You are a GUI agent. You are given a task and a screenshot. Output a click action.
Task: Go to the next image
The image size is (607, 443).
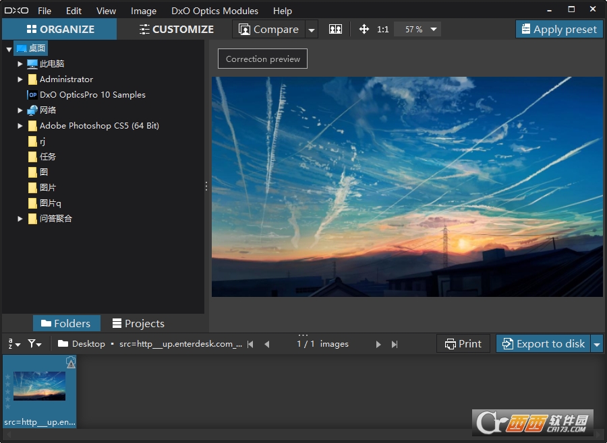(378, 344)
